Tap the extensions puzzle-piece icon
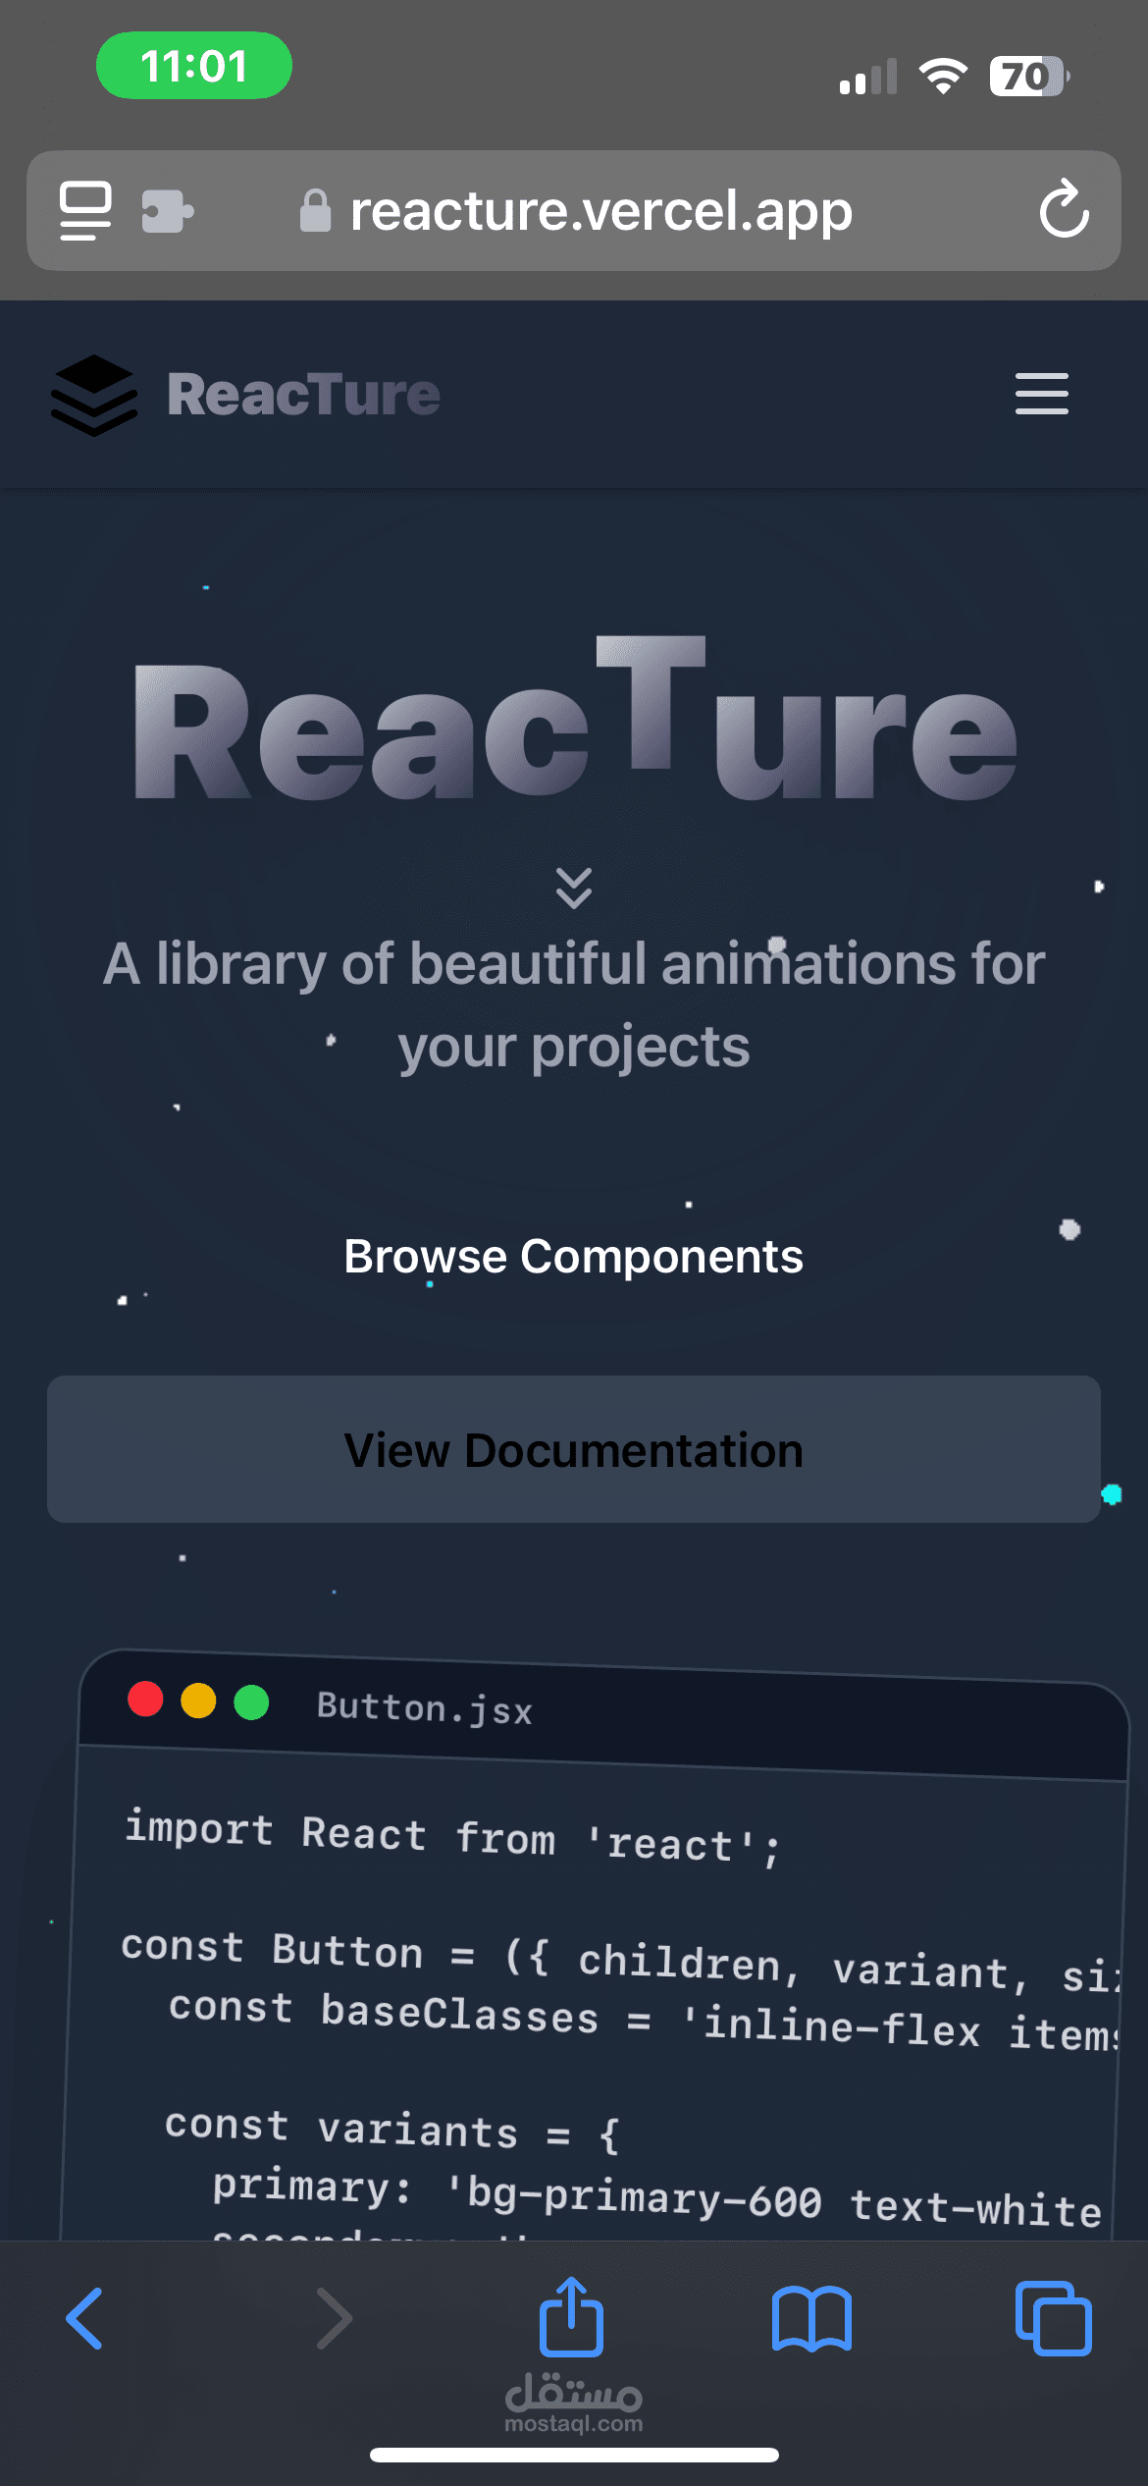The width and height of the screenshot is (1148, 2486). [x=168, y=211]
